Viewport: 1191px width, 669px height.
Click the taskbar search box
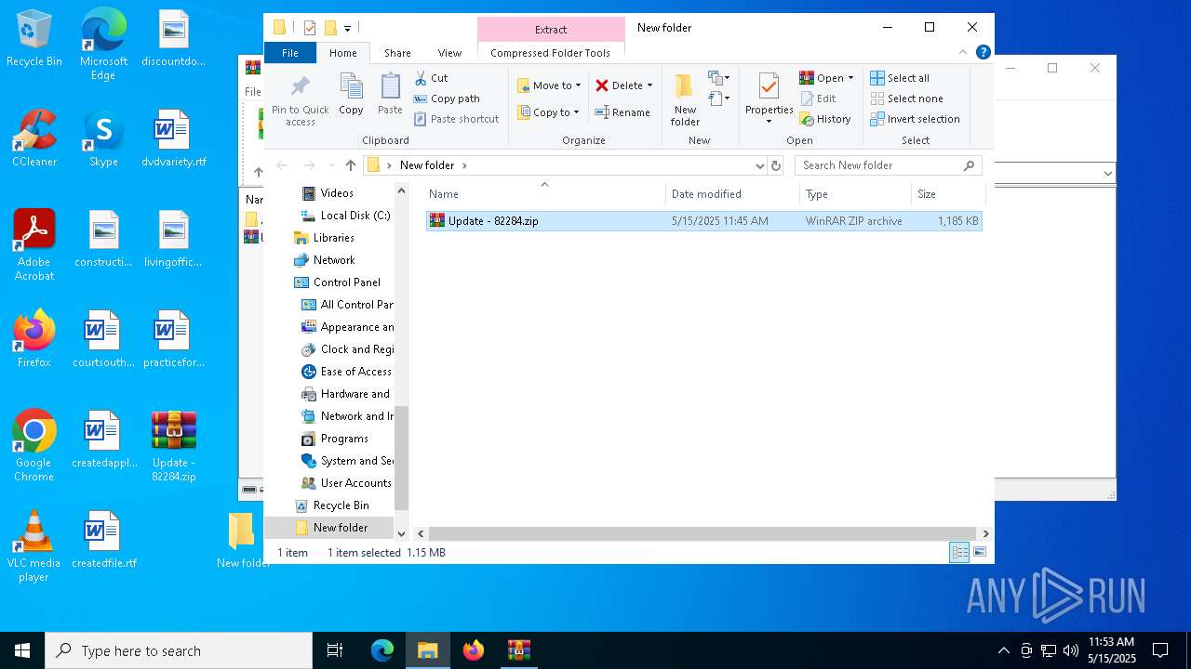(x=179, y=650)
